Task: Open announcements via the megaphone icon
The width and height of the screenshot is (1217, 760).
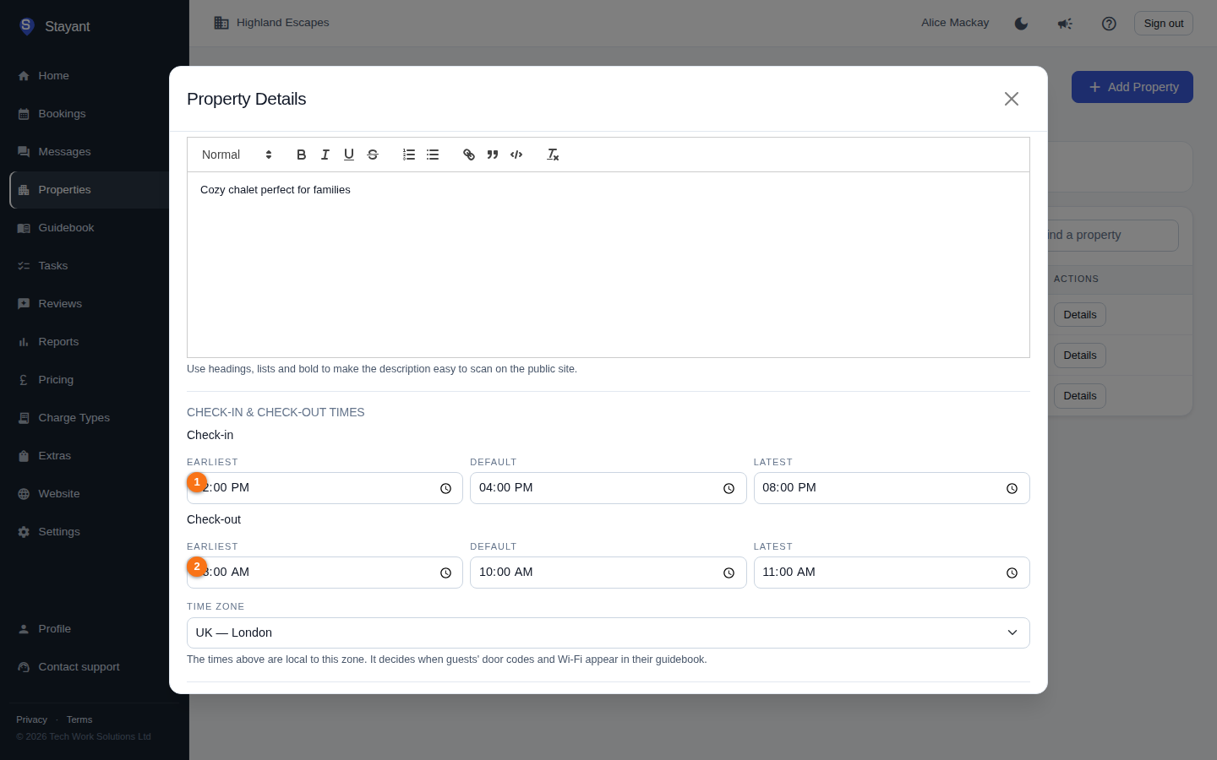Action: click(x=1065, y=24)
